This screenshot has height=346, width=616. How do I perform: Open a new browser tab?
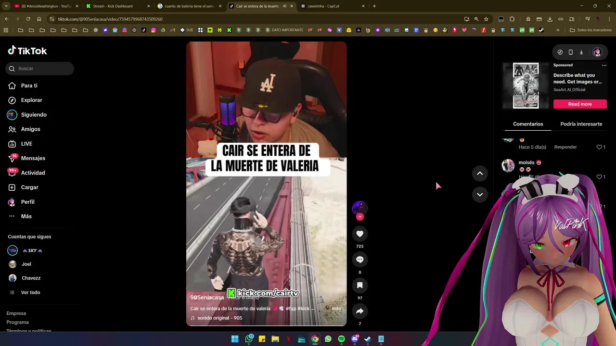click(374, 6)
